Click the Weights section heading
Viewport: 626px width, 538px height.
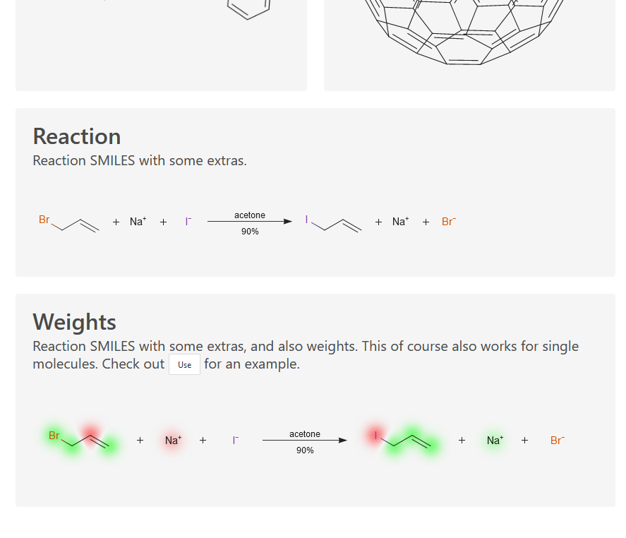[74, 321]
